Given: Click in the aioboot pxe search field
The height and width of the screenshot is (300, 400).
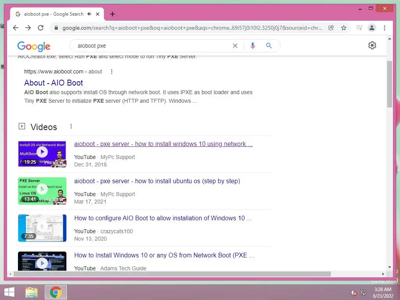Looking at the screenshot, I should click(x=153, y=46).
